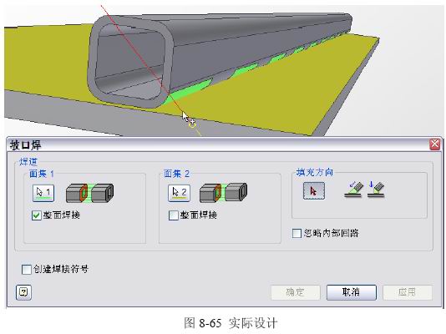Activate the 填充方向 arrow selection button

click(x=314, y=190)
